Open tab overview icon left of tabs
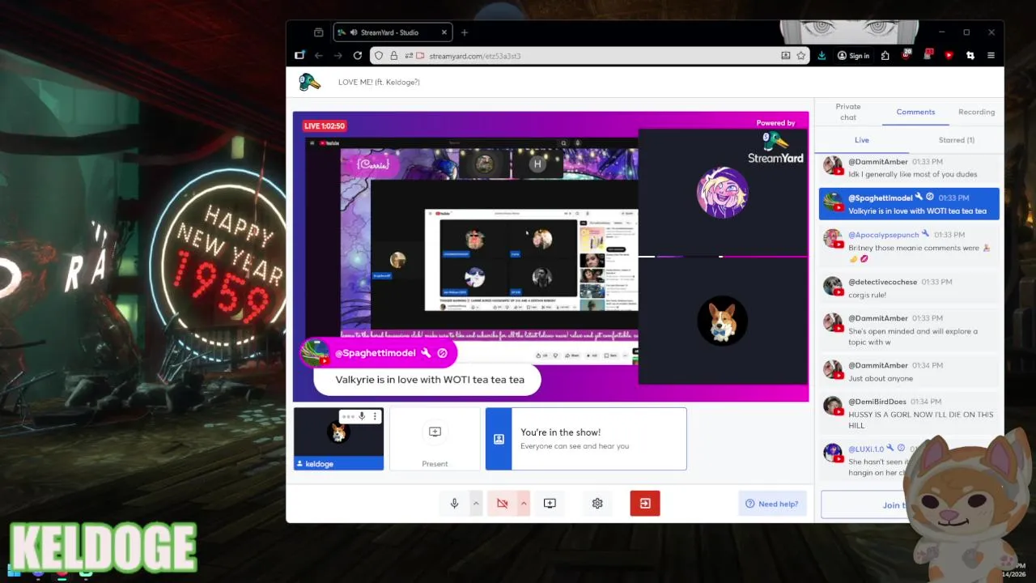The width and height of the screenshot is (1036, 583). point(319,32)
